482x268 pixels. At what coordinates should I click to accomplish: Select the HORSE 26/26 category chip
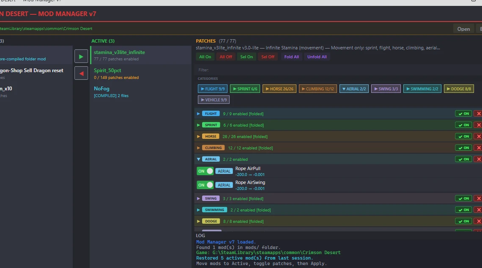tap(279, 89)
